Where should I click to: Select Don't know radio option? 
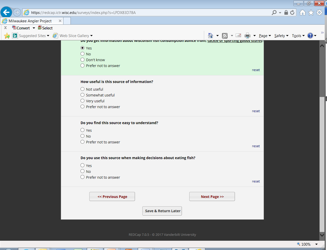click(82, 60)
